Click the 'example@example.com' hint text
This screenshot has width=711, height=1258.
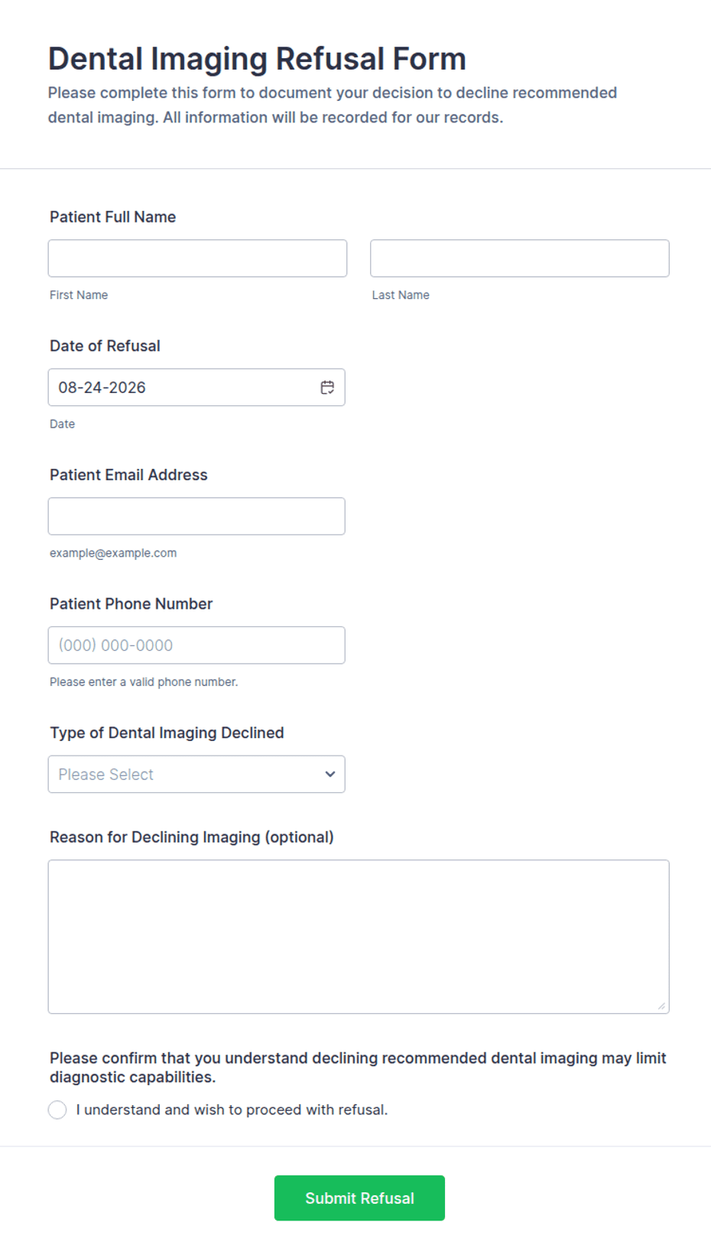coord(113,553)
